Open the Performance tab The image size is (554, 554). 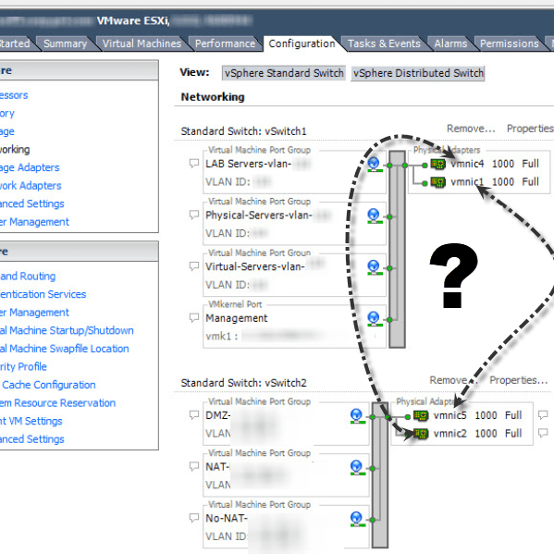coord(225,43)
